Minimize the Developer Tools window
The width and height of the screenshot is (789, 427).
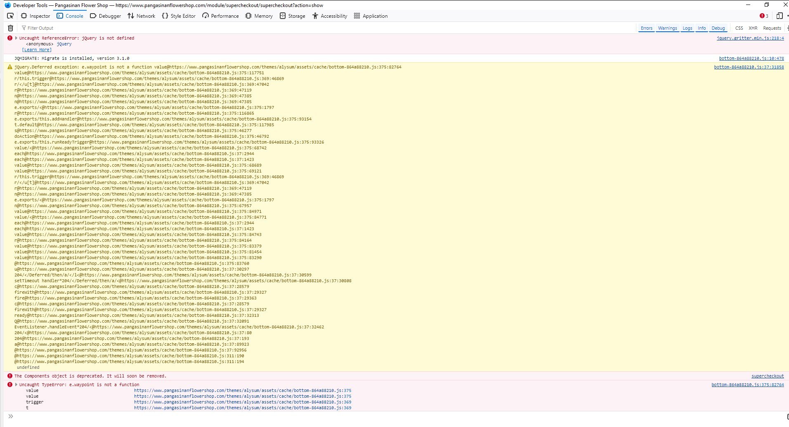748,5
